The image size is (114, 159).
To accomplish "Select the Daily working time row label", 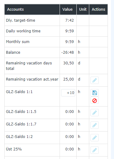I will [x=23, y=31].
